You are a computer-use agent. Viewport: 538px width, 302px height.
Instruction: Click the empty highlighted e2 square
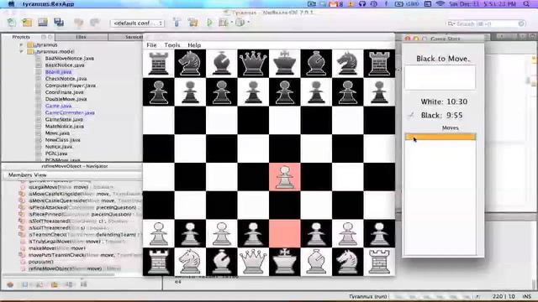[284, 233]
